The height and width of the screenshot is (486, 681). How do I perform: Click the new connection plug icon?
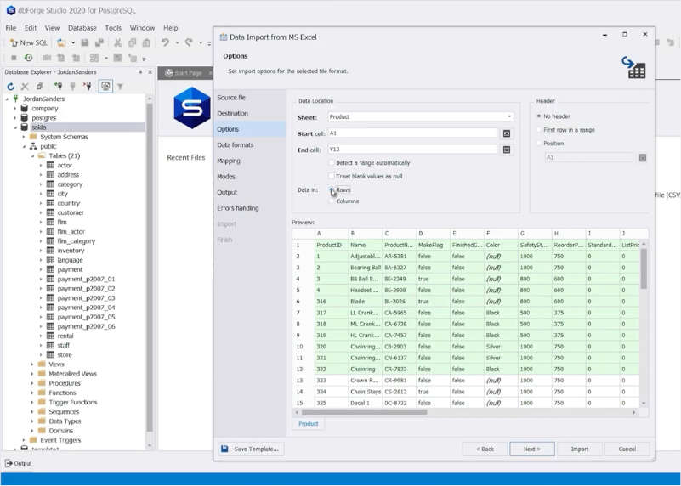pos(58,87)
